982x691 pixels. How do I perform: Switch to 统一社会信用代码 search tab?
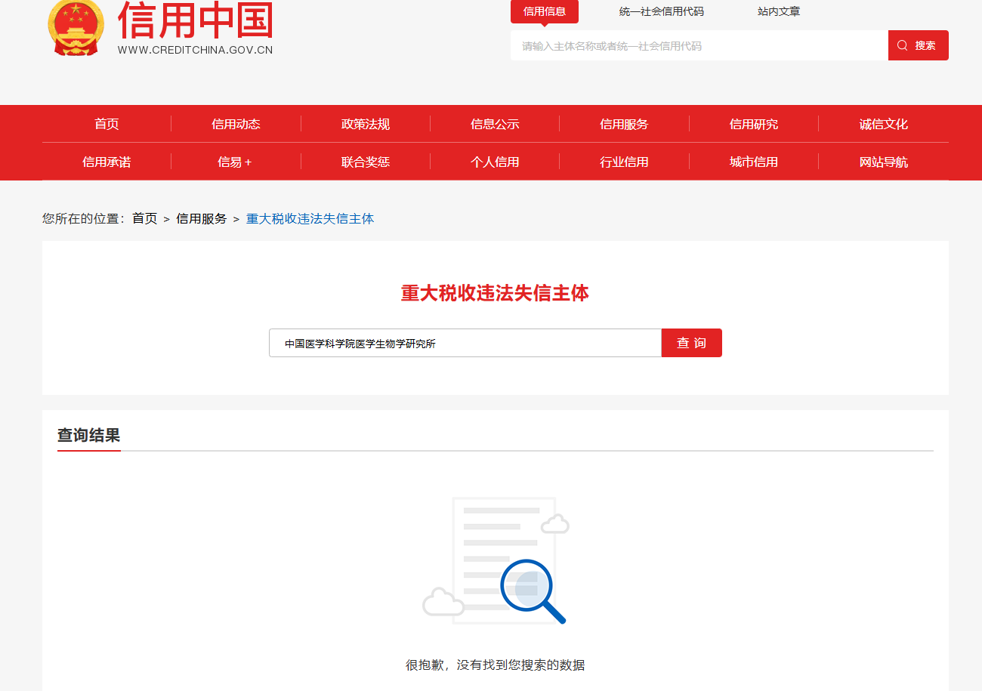[661, 11]
